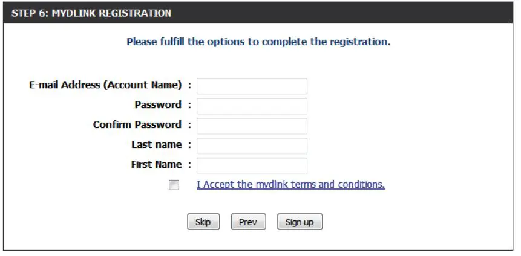521x256 pixels.
Task: Tick the accept terms checkbox
Action: [x=174, y=185]
